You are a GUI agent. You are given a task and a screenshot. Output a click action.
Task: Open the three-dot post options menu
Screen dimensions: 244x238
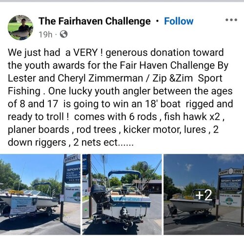231,20
